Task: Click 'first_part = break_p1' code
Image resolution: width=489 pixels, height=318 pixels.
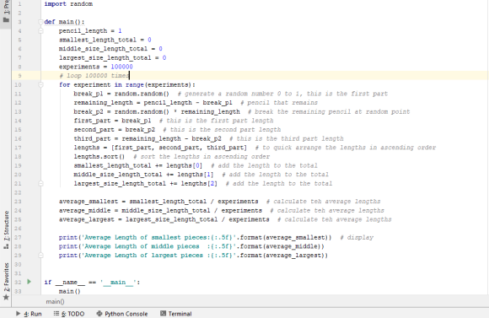Action: pyautogui.click(x=112, y=121)
